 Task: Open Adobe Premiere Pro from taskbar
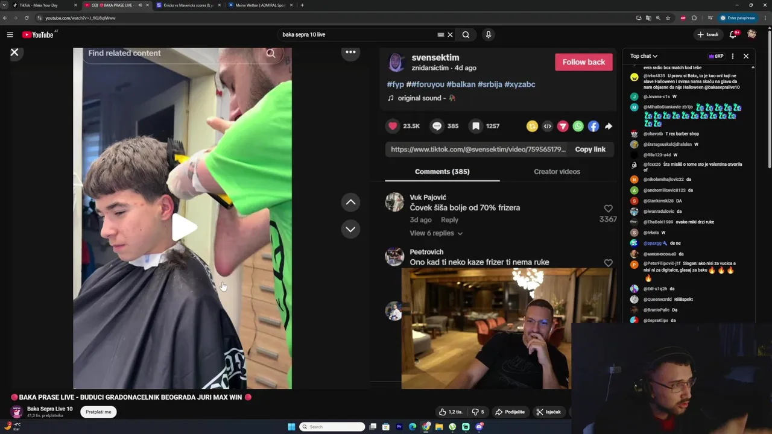coord(399,427)
